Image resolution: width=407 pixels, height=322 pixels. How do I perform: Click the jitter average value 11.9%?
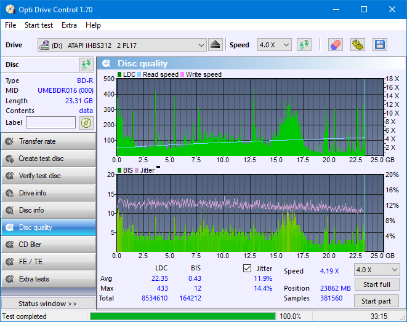coord(263,278)
